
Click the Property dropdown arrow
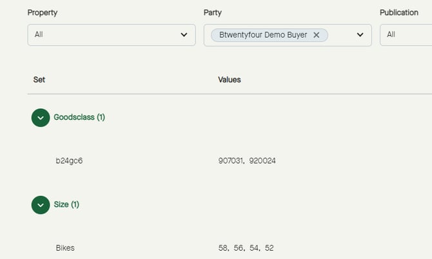[x=184, y=35]
